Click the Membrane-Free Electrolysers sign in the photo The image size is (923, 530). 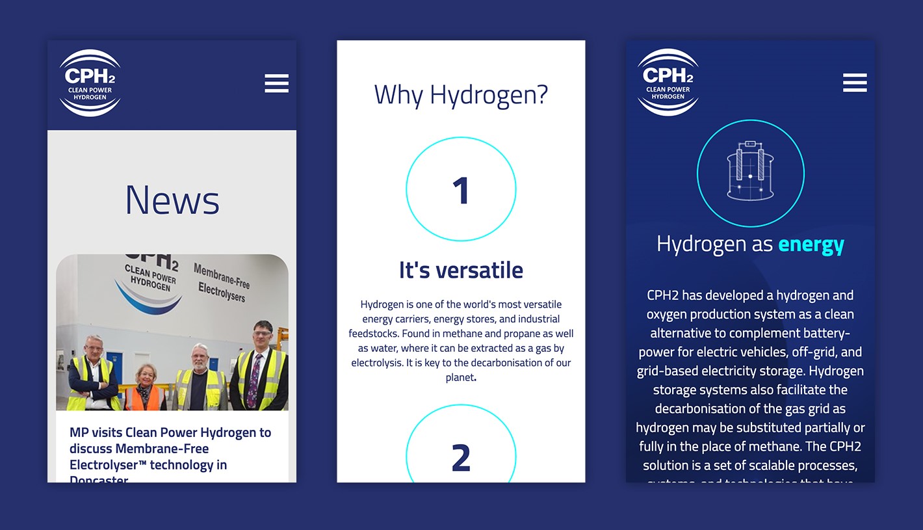point(221,282)
